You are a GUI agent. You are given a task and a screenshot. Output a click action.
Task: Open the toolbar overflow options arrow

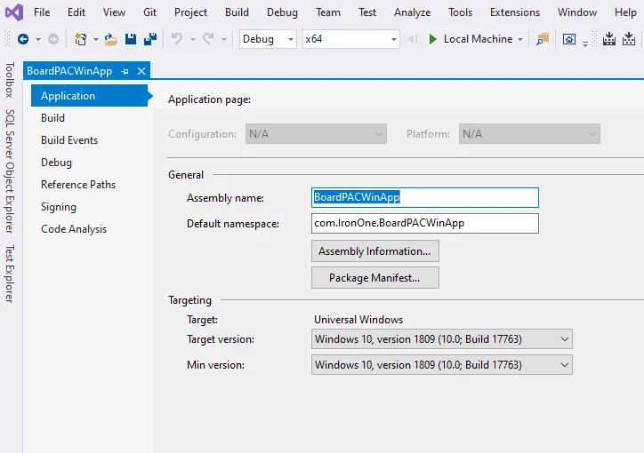pyautogui.click(x=585, y=44)
